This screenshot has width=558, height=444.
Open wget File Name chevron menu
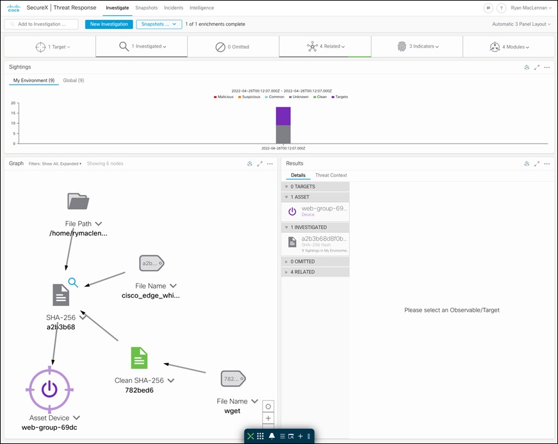click(254, 401)
